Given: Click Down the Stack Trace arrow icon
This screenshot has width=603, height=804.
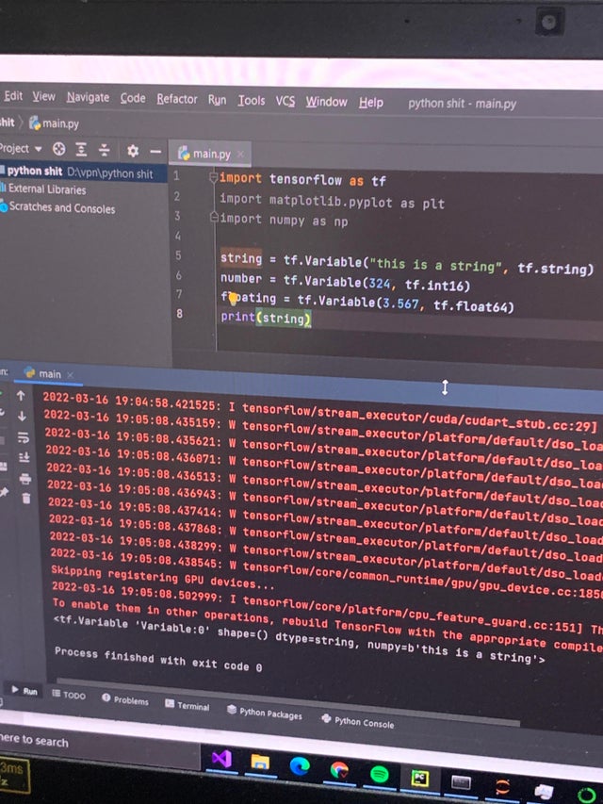Looking at the screenshot, I should pyautogui.click(x=22, y=416).
